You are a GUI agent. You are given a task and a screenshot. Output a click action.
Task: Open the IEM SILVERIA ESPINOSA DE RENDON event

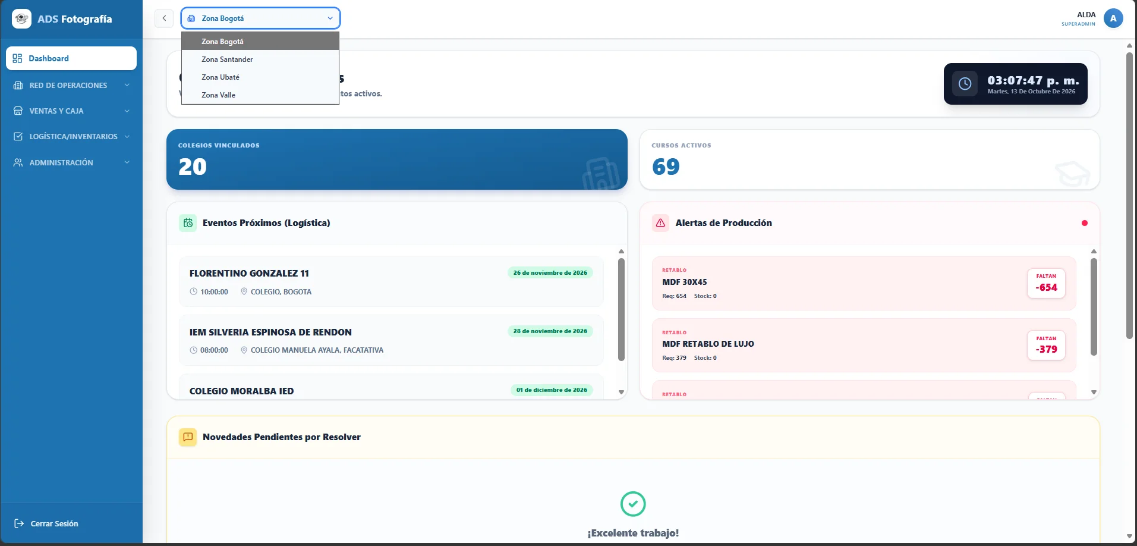391,340
